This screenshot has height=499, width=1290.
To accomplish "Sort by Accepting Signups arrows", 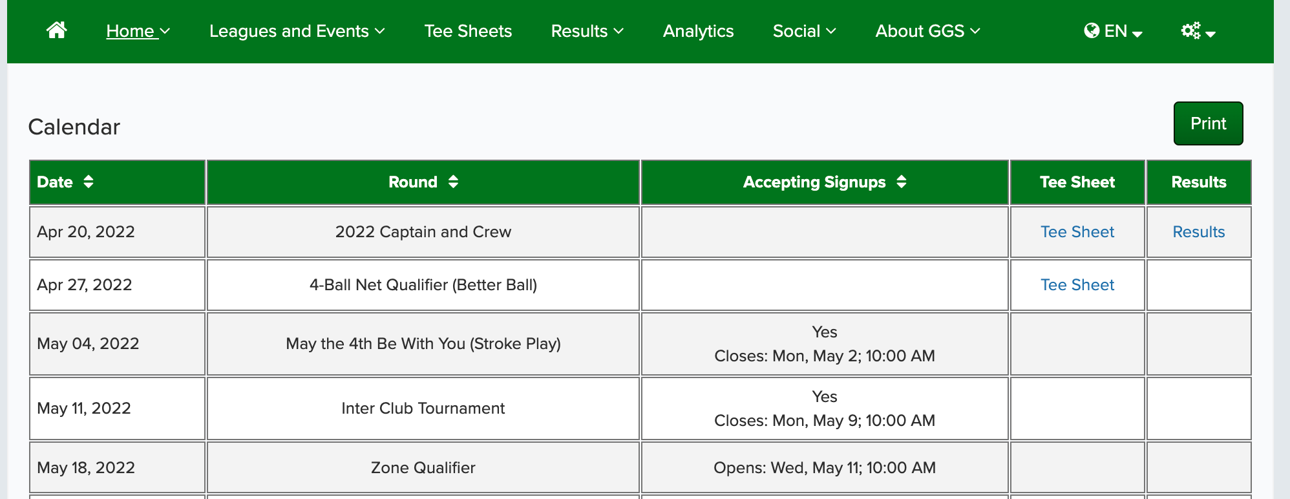I will click(x=902, y=182).
